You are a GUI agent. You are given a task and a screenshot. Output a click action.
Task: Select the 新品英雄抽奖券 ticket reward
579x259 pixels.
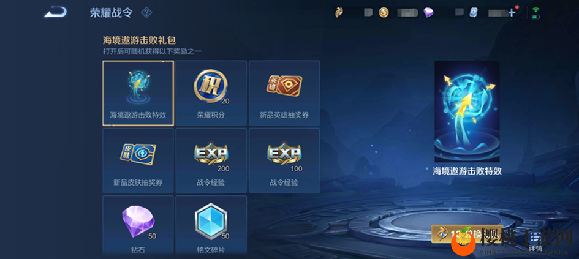(284, 93)
